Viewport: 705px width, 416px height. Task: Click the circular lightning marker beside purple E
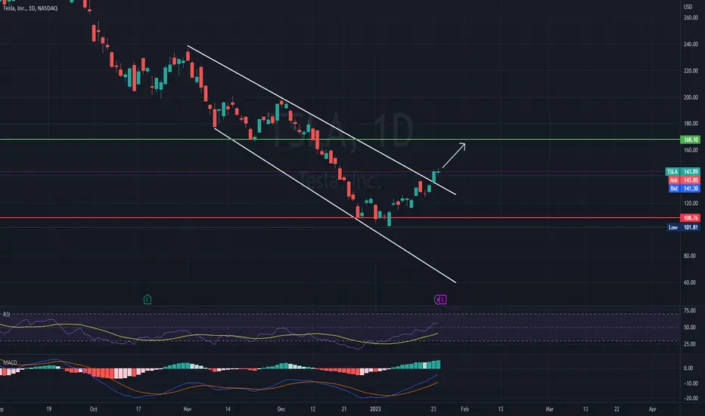(x=437, y=300)
